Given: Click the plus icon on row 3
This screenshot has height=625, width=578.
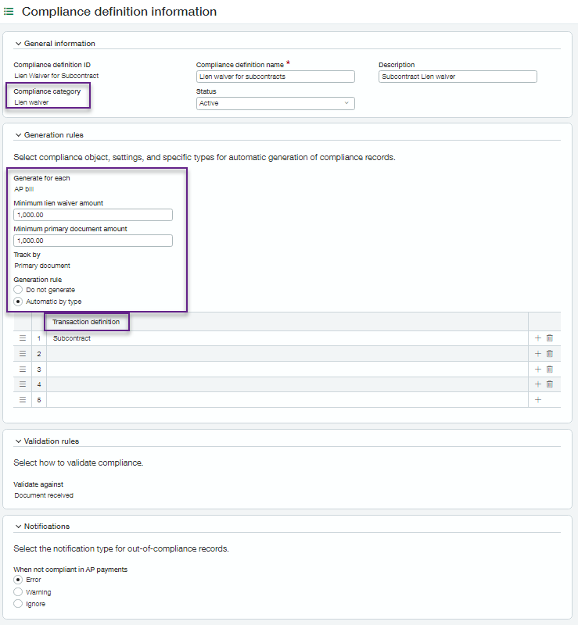Looking at the screenshot, I should [x=537, y=369].
